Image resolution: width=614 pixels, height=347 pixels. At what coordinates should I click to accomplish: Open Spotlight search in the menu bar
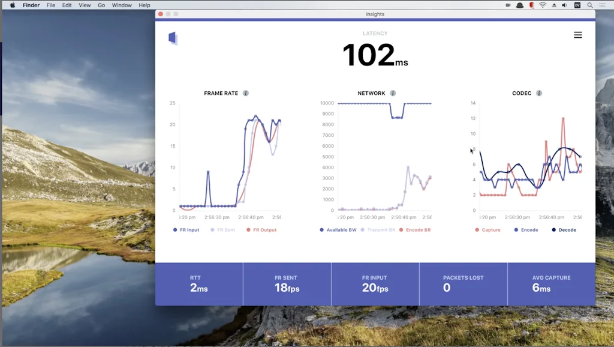590,5
